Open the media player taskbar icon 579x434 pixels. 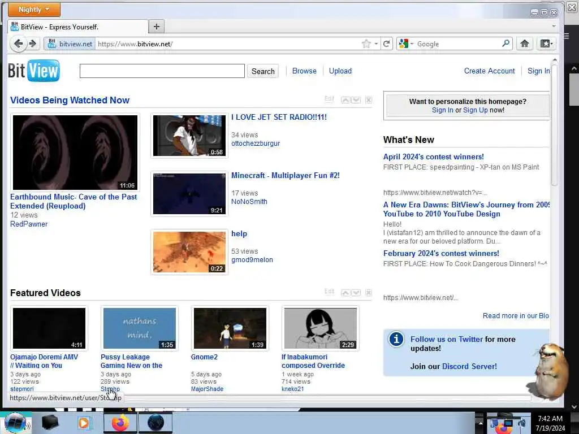tap(84, 423)
